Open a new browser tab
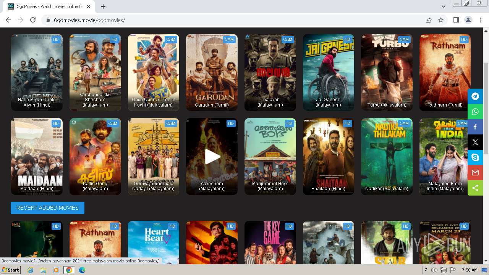The width and height of the screenshot is (489, 275). 103,6
